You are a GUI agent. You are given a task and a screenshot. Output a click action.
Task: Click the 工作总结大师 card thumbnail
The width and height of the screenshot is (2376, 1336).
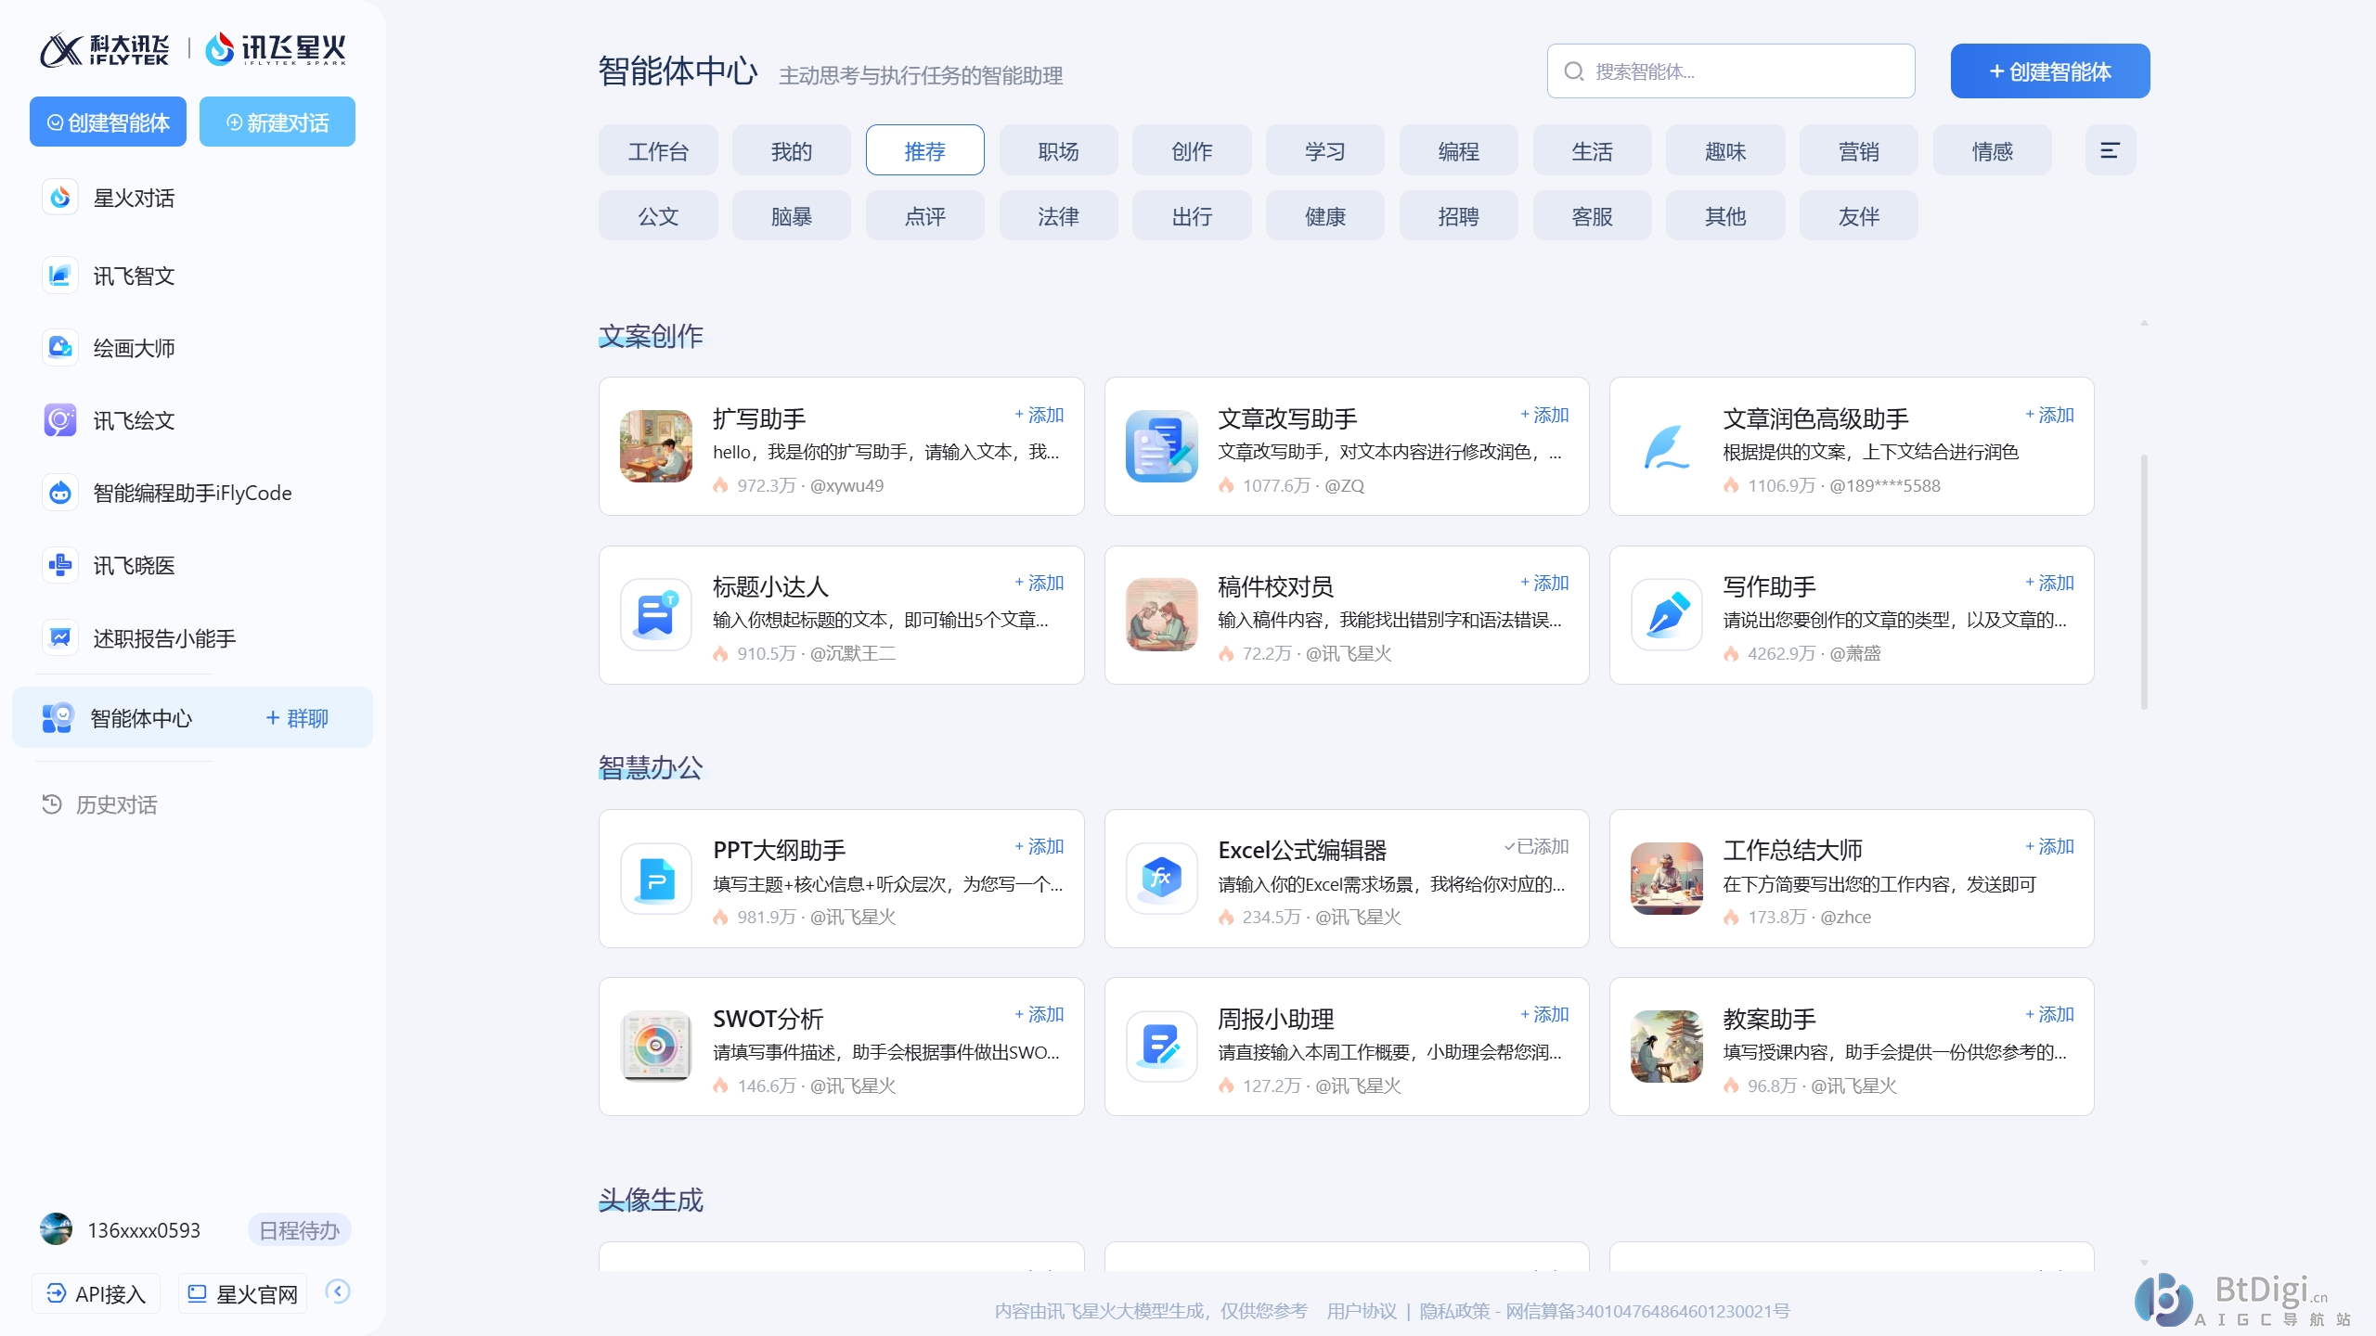coord(1666,879)
